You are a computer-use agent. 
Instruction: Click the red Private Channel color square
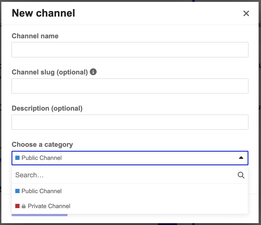click(17, 206)
